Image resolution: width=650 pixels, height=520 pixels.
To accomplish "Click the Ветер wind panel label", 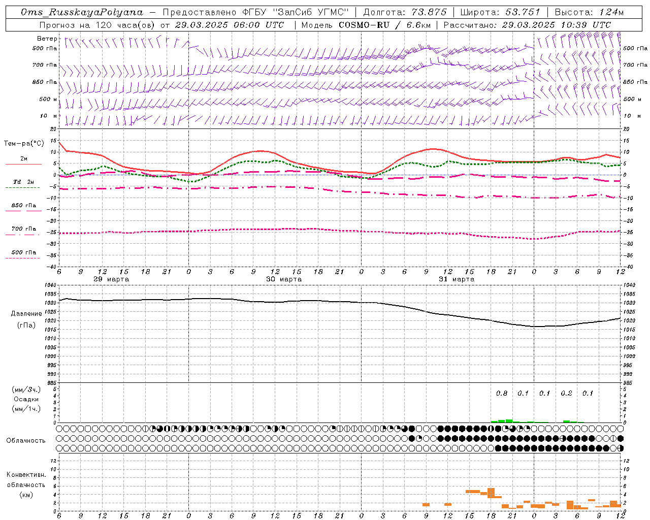I will point(47,39).
